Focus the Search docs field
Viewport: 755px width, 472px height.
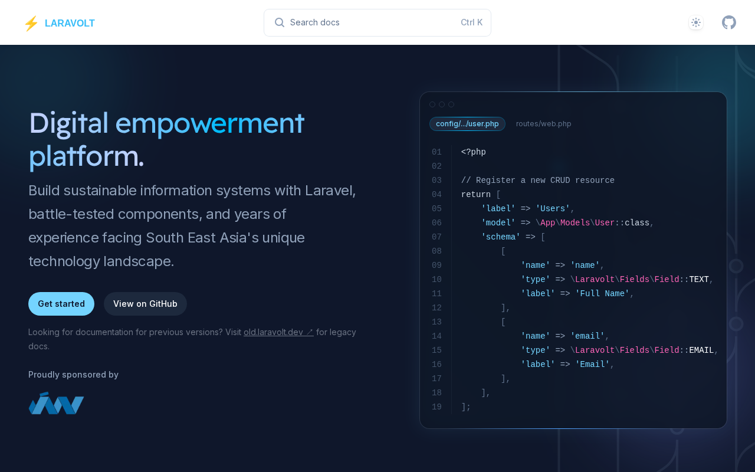[x=377, y=22]
